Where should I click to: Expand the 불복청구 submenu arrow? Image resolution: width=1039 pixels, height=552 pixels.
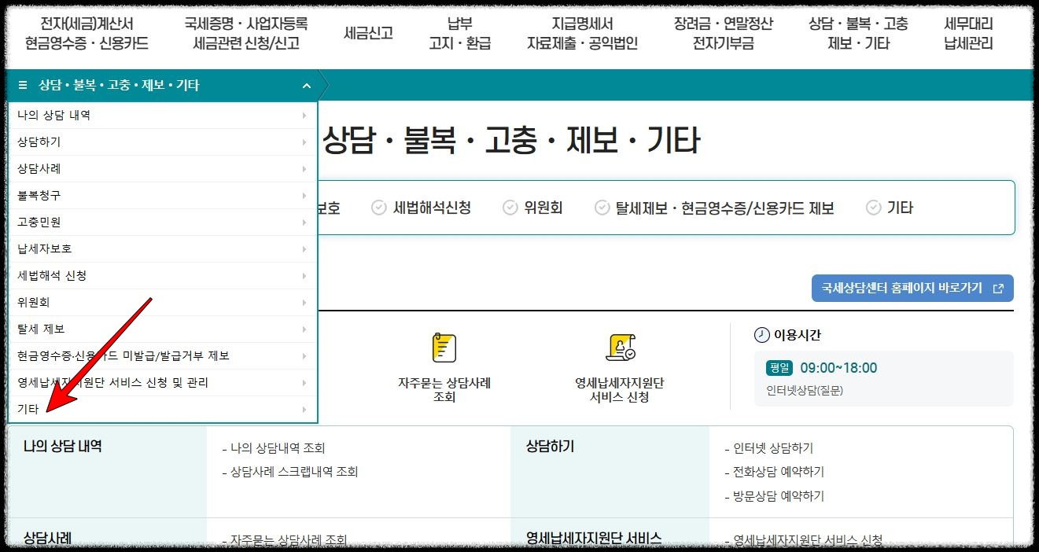pyautogui.click(x=305, y=196)
